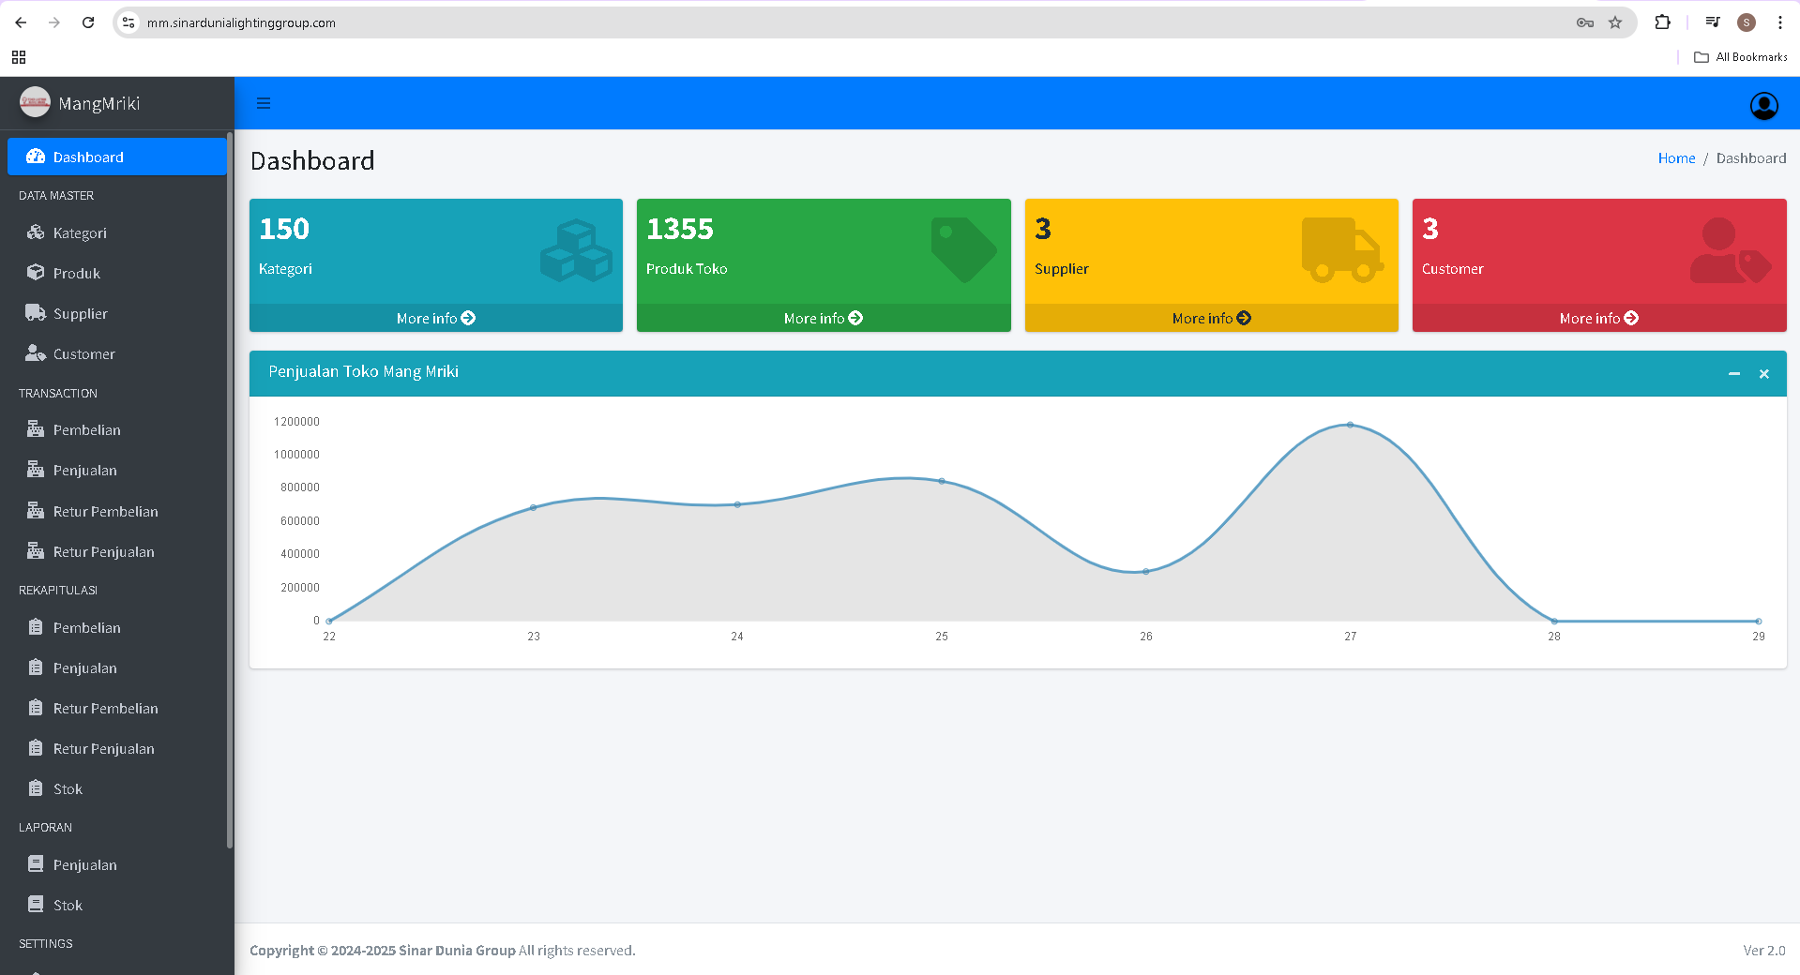Click the Dashboard page heading
This screenshot has width=1800, height=975.
[x=312, y=160]
